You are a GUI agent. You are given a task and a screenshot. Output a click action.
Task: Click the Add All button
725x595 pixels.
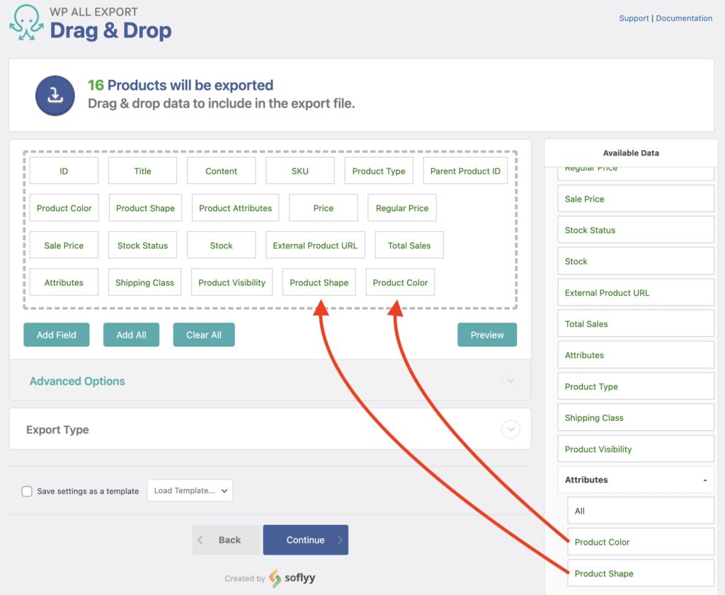tap(131, 335)
